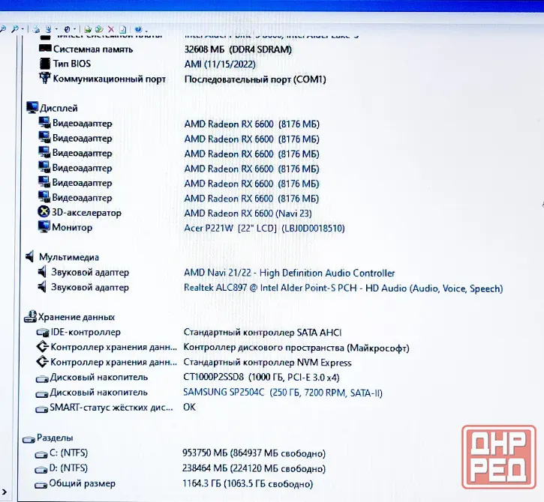This screenshot has width=544, height=502.
Task: Open the dropdown arrow beside the help icon
Action: click(146, 31)
